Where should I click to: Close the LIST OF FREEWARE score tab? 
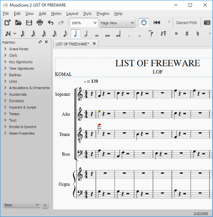click(94, 44)
